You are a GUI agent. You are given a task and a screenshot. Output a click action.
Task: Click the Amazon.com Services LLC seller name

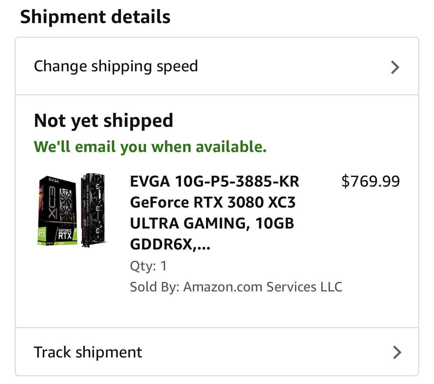[x=263, y=287]
